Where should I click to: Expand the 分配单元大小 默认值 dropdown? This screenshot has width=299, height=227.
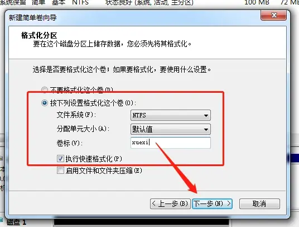(171, 129)
